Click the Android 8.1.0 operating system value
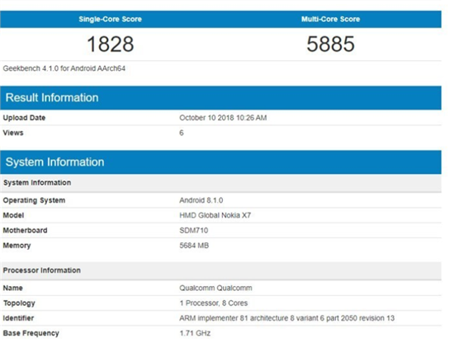The image size is (454, 343). click(x=201, y=200)
